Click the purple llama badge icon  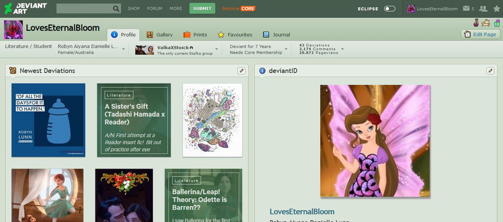476,23
